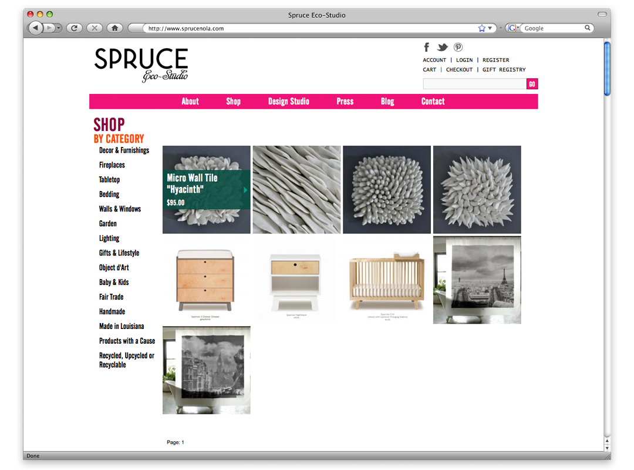Viewport: 634px width, 470px height.
Task: Select the Blog navigation item
Action: pos(387,101)
